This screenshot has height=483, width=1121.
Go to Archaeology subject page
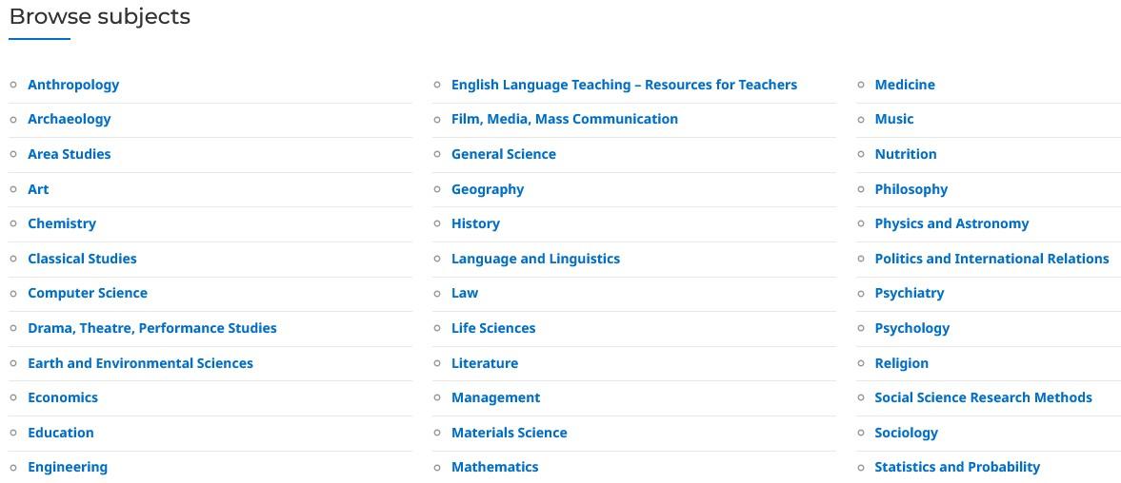(70, 119)
